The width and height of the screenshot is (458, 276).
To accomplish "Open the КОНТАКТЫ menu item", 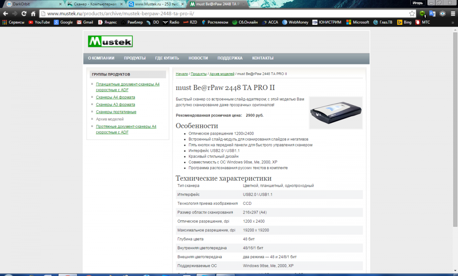I will pyautogui.click(x=263, y=58).
